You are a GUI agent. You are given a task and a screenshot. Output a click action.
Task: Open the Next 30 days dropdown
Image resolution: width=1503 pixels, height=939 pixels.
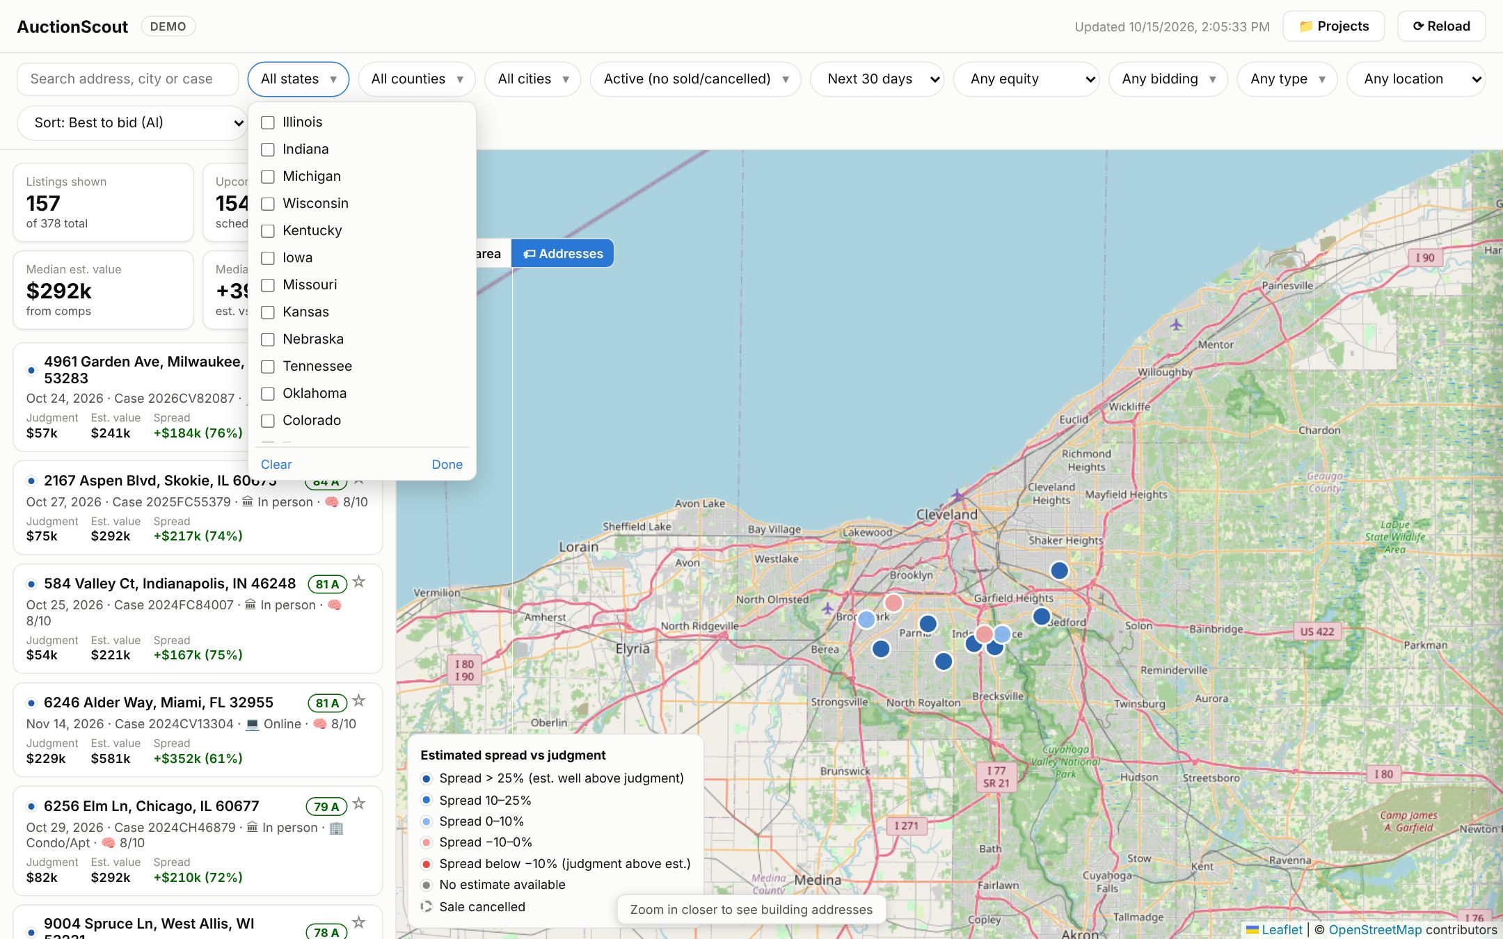(x=877, y=79)
